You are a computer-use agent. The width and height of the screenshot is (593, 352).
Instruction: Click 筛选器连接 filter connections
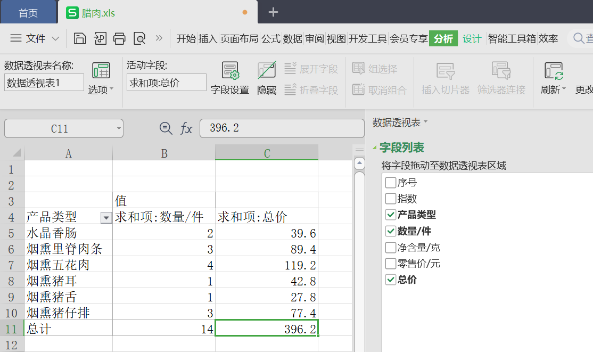click(x=501, y=78)
